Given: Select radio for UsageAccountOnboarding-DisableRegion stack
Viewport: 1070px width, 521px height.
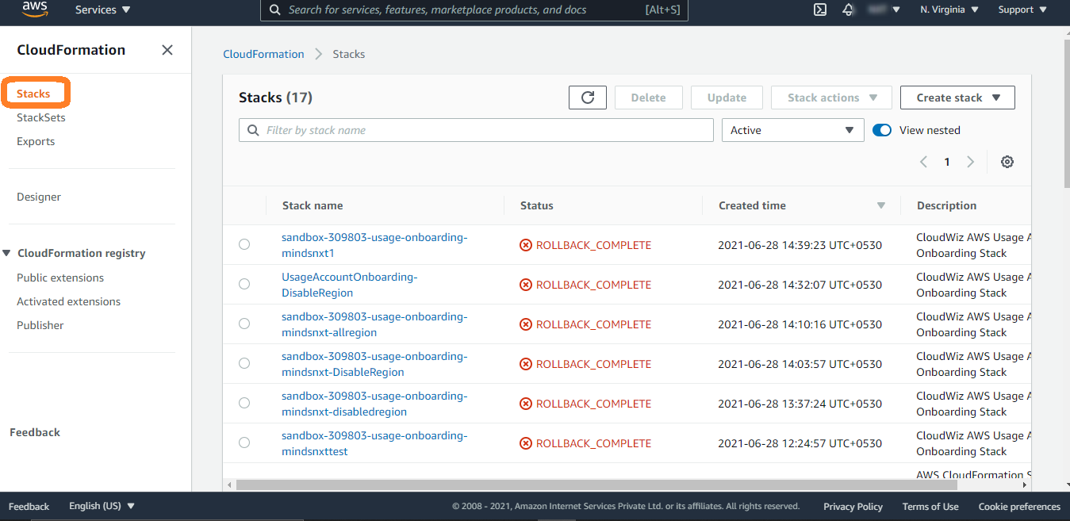Looking at the screenshot, I should (x=244, y=284).
